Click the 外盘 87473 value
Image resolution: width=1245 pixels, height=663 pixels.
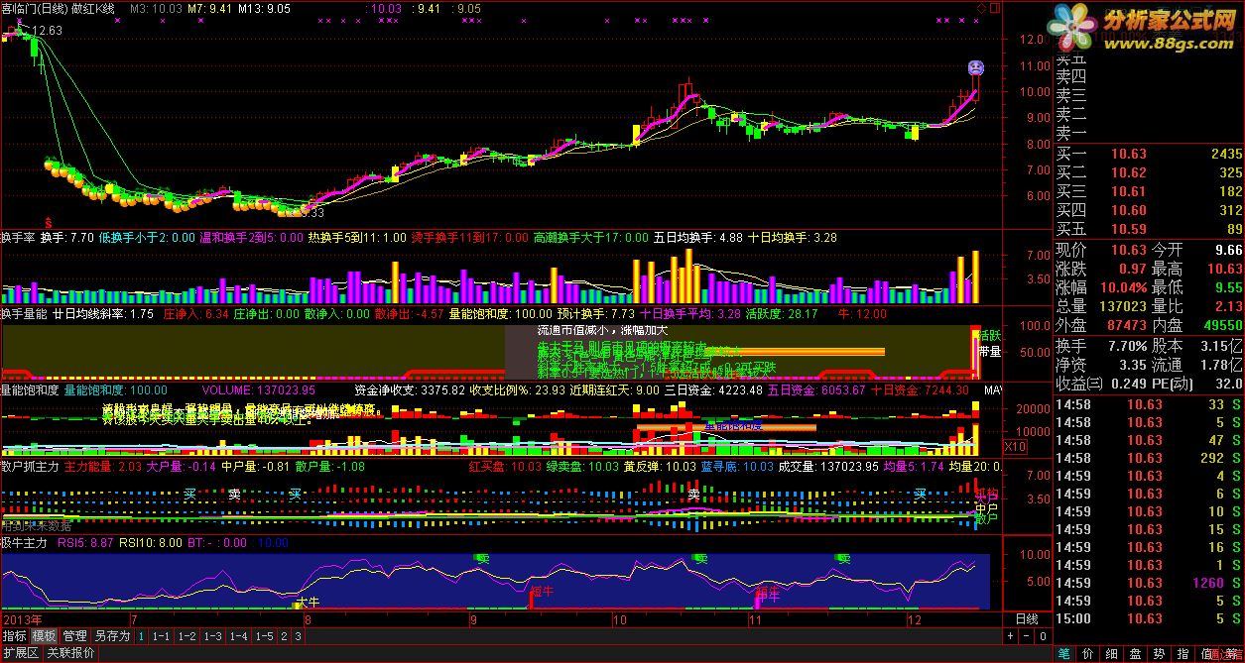(x=1126, y=325)
